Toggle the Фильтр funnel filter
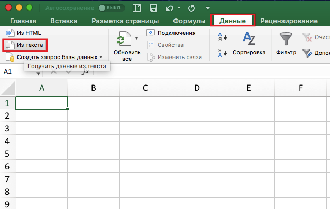Image resolution: width=330 pixels, height=209 pixels. 286,44
